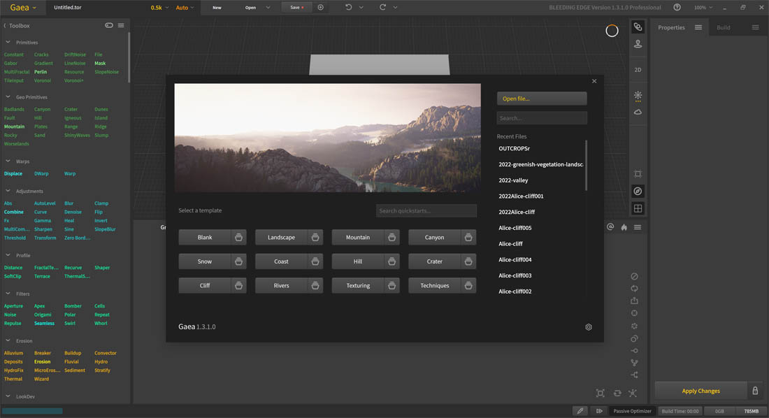Collapse the Adjustments category
The image size is (769, 418).
8,191
